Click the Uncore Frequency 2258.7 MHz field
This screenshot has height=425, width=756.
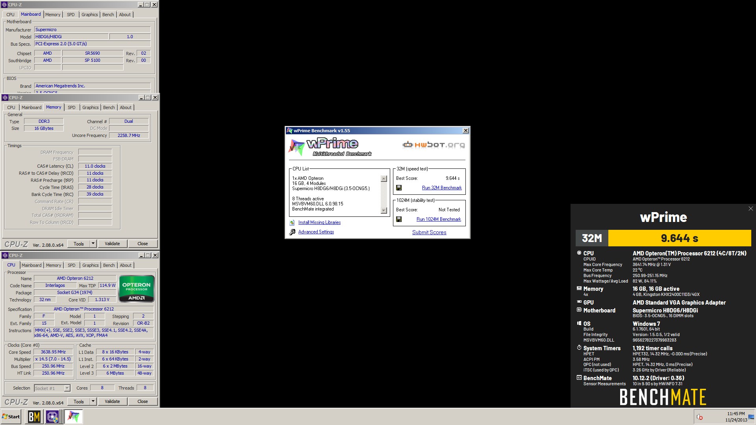click(129, 135)
